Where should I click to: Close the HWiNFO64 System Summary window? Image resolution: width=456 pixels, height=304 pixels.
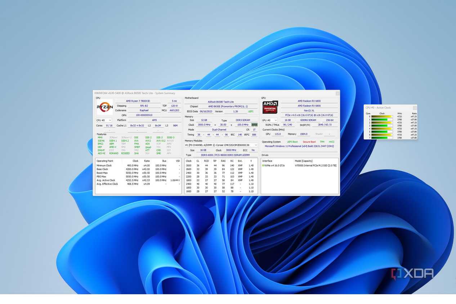[x=337, y=93]
